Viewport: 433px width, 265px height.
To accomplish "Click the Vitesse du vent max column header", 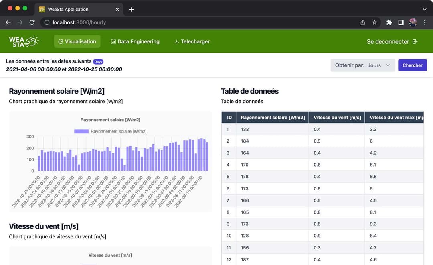I will (x=395, y=118).
